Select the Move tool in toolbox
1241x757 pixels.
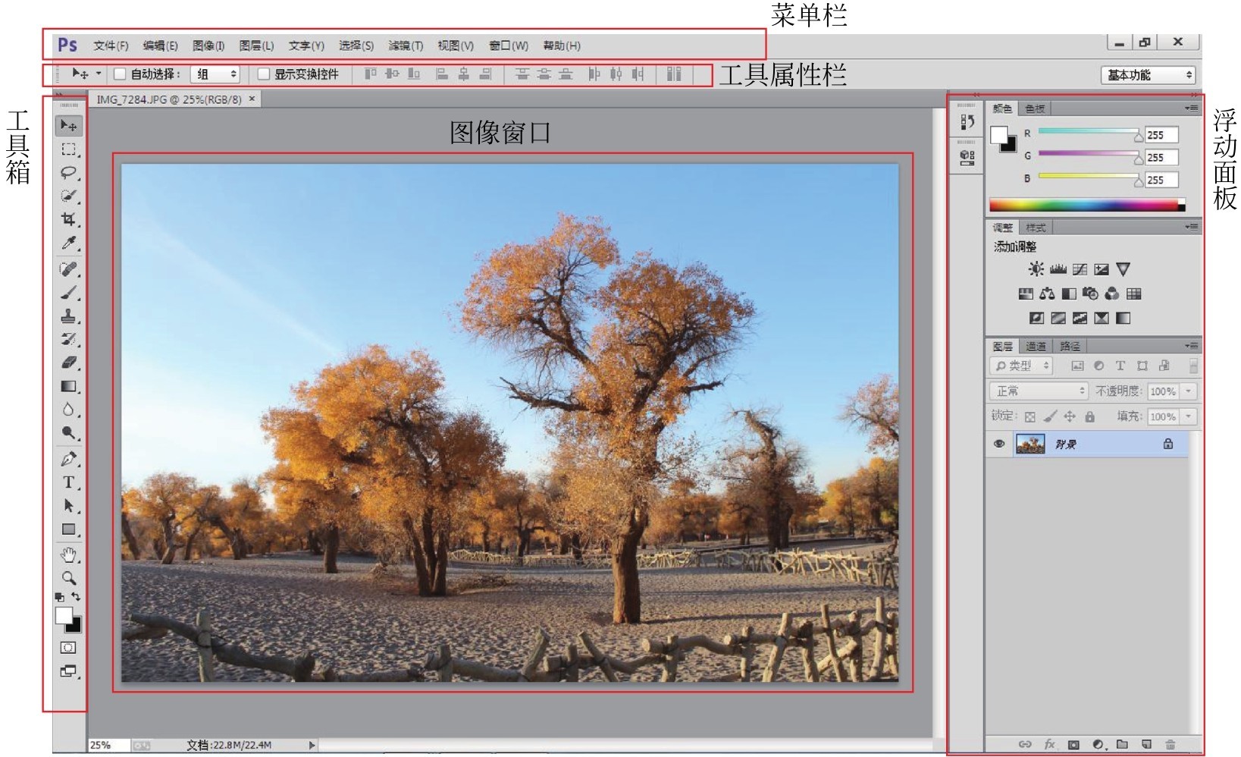(69, 125)
